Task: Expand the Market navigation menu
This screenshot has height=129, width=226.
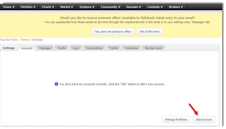Action: (67, 7)
